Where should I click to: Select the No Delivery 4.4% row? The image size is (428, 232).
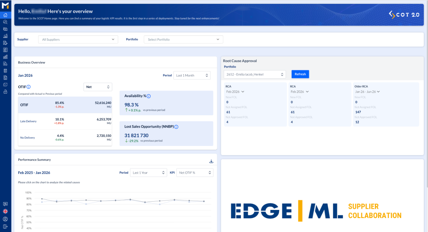point(65,137)
